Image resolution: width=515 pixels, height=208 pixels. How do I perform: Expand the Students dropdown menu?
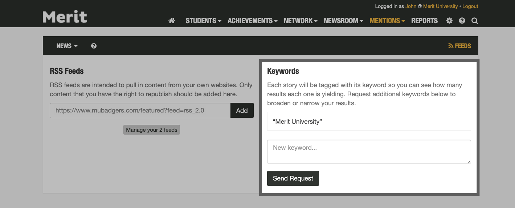click(x=203, y=21)
